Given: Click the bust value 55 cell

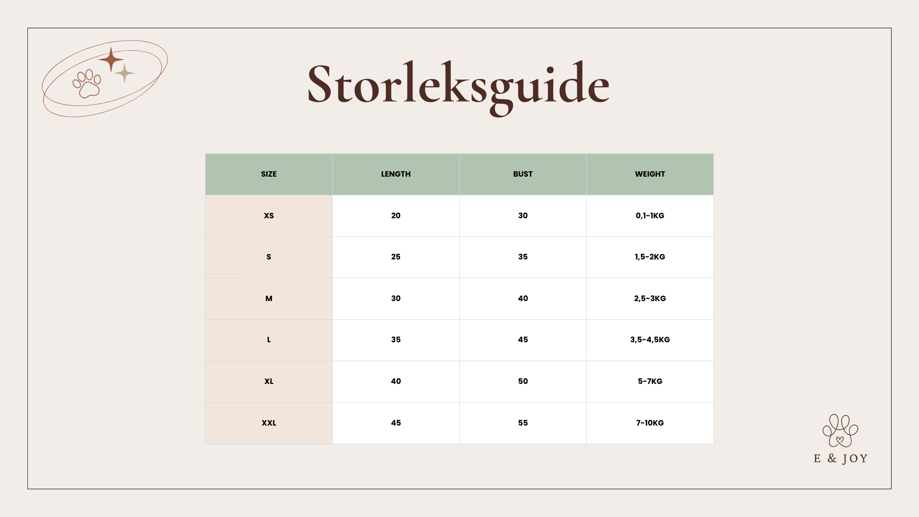Looking at the screenshot, I should click(x=523, y=423).
